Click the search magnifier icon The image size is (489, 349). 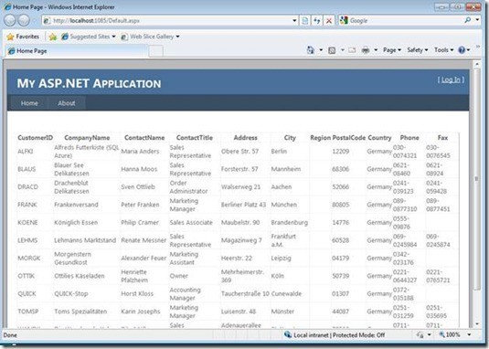click(467, 21)
